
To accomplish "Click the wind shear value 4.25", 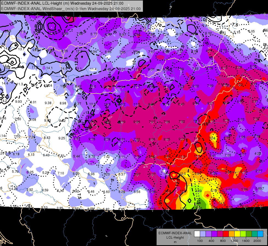I will [x=15, y=189].
